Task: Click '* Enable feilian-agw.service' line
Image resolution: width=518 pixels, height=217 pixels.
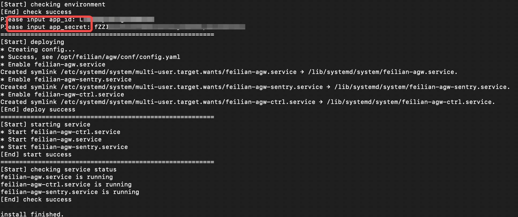Action: pyautogui.click(x=53, y=65)
